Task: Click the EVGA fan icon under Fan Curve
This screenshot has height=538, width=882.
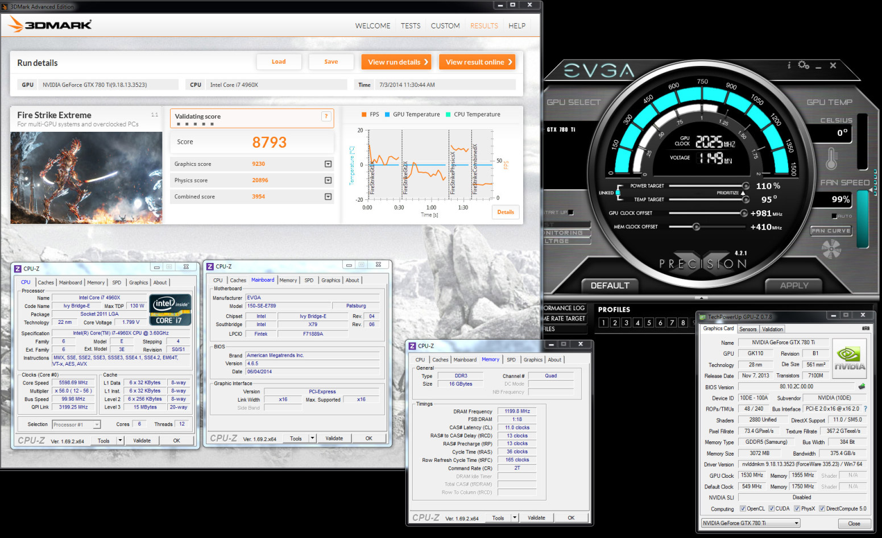Action: point(831,249)
